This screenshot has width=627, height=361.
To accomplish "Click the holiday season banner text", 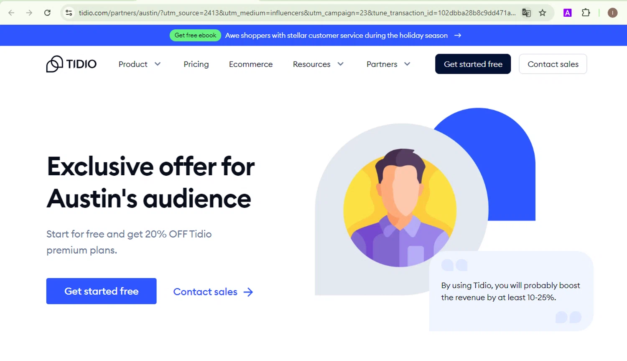I will (x=336, y=36).
